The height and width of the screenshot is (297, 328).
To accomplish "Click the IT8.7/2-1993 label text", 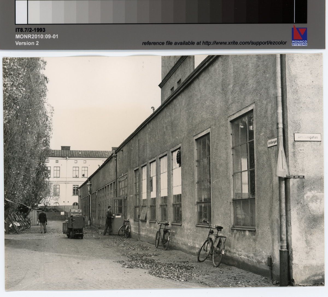I will click(30, 30).
